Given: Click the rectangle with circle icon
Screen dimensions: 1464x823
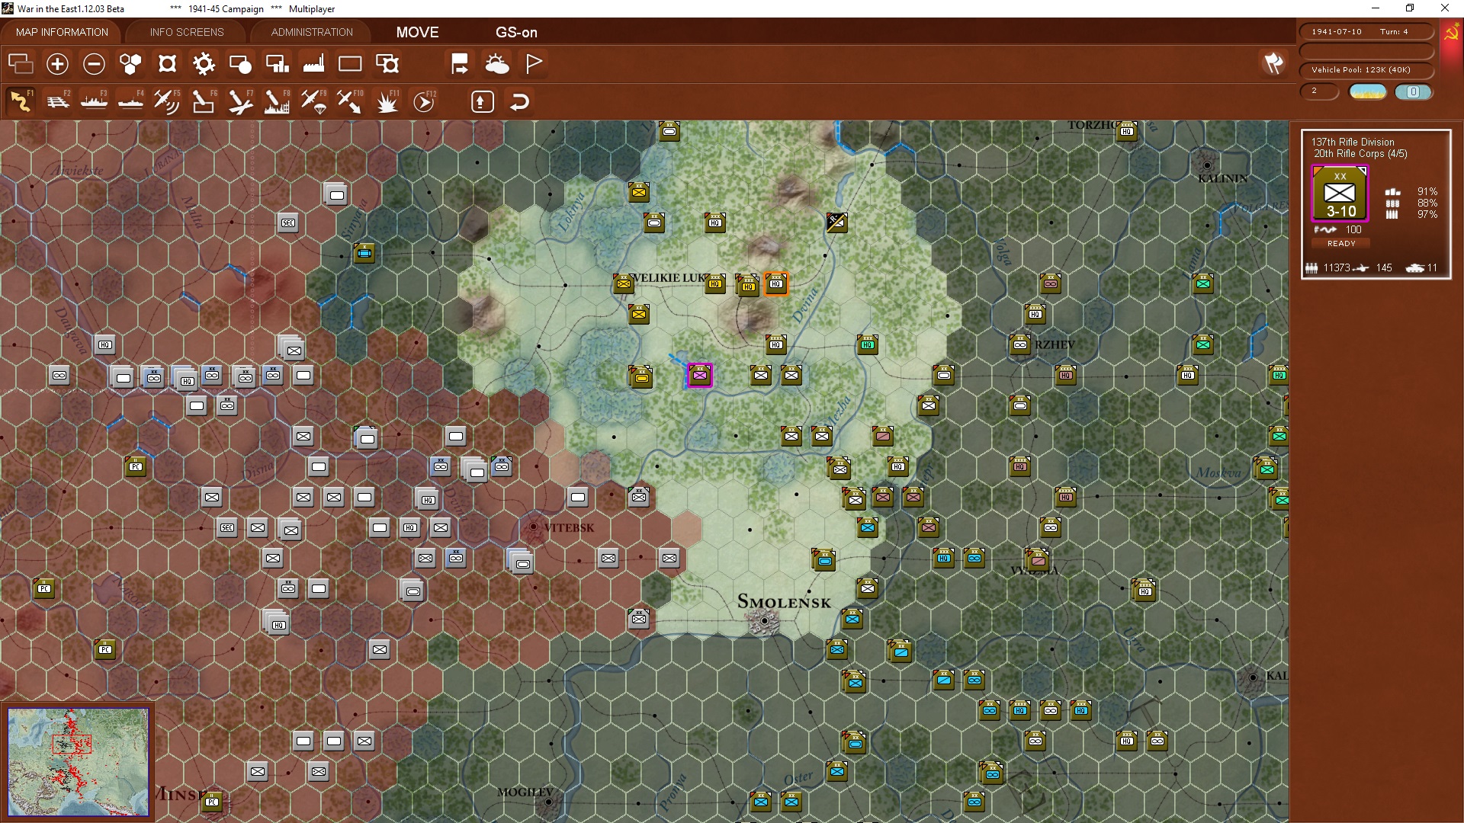Looking at the screenshot, I should (240, 63).
